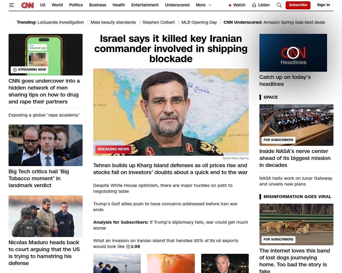The height and width of the screenshot is (273, 342).
Task: Open trending topic Stephen Colbert
Action: [x=159, y=22]
